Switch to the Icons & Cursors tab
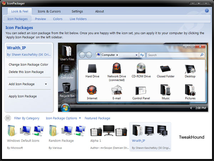Viewport: 214px width, 161px height. [x=49, y=11]
